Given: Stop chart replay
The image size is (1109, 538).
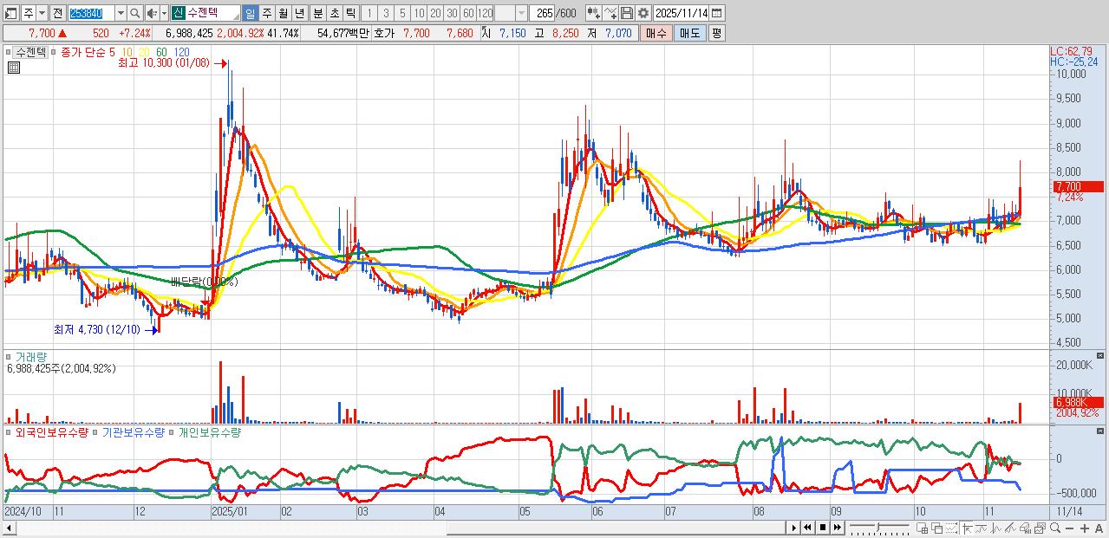Looking at the screenshot, I should 822,527.
